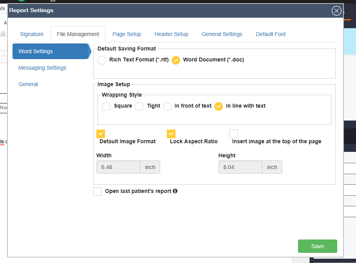Click the info icon beside Open last patient's report
Viewport: 356px width, 263px height.
175,191
